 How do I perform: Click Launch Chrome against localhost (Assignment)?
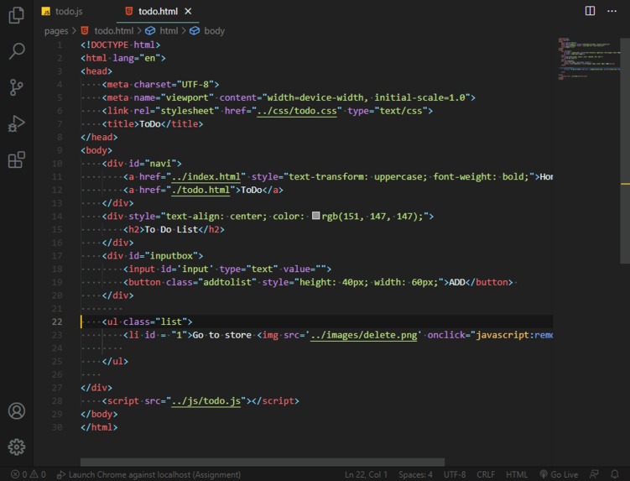pos(148,474)
